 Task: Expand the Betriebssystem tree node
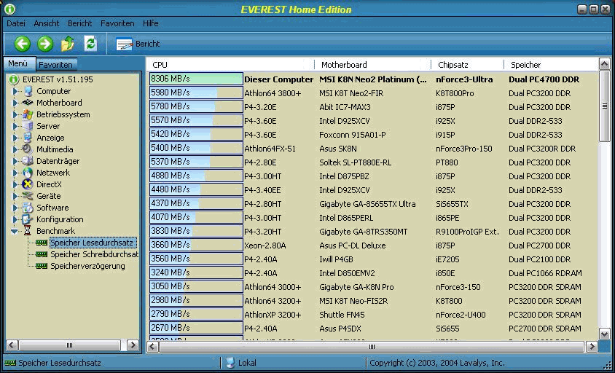pyautogui.click(x=15, y=114)
